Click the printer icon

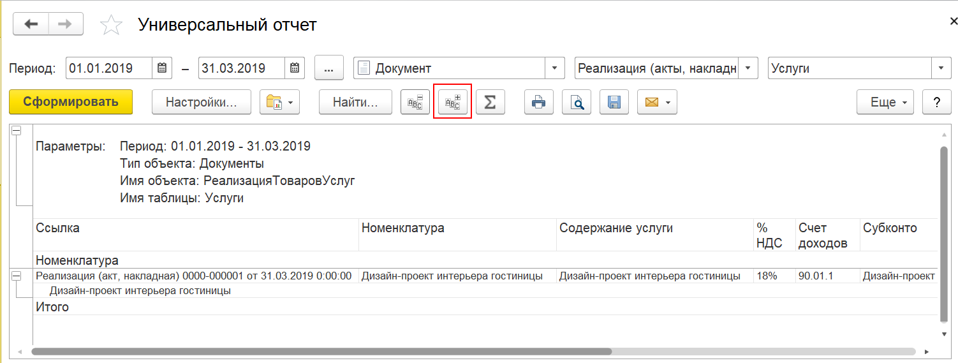click(x=539, y=102)
